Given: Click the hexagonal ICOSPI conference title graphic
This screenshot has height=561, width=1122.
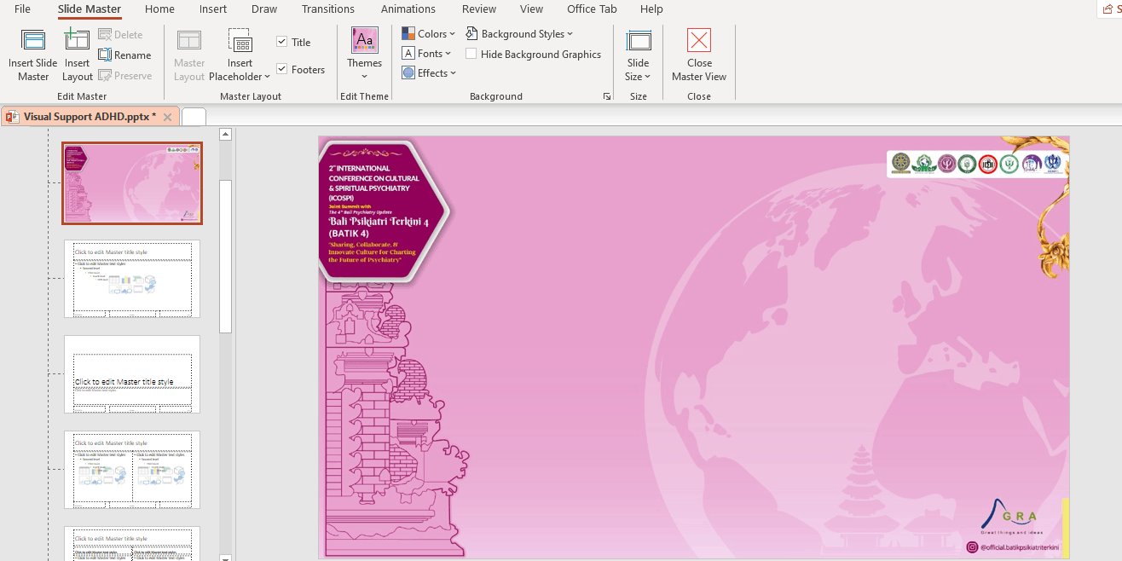Looking at the screenshot, I should click(384, 211).
